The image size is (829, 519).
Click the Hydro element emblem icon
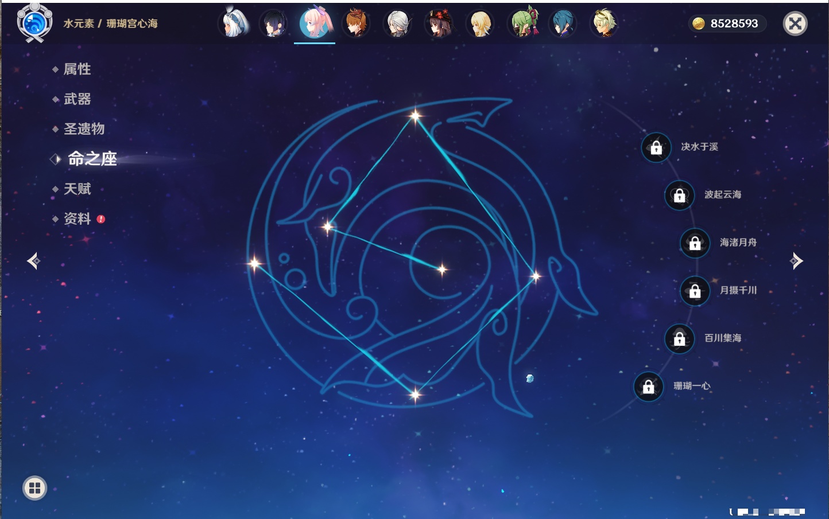coord(34,24)
